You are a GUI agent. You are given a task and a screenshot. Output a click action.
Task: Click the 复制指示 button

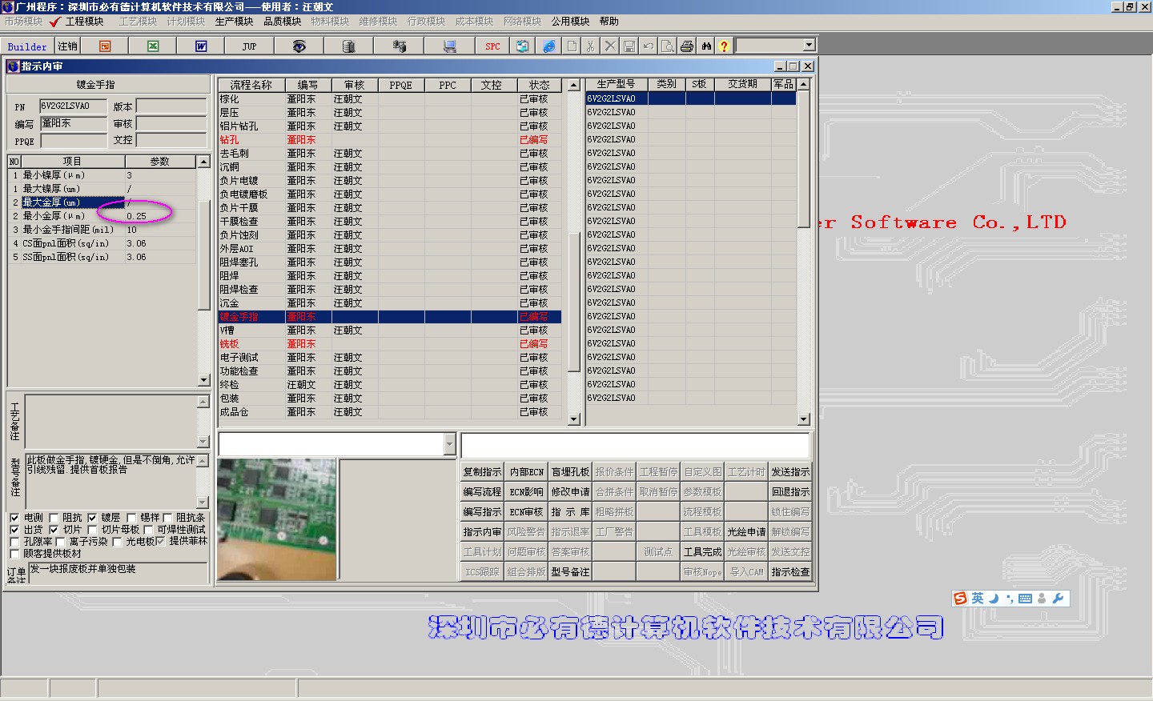click(x=482, y=472)
